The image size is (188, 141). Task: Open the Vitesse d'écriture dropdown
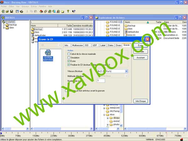click(x=126, y=71)
